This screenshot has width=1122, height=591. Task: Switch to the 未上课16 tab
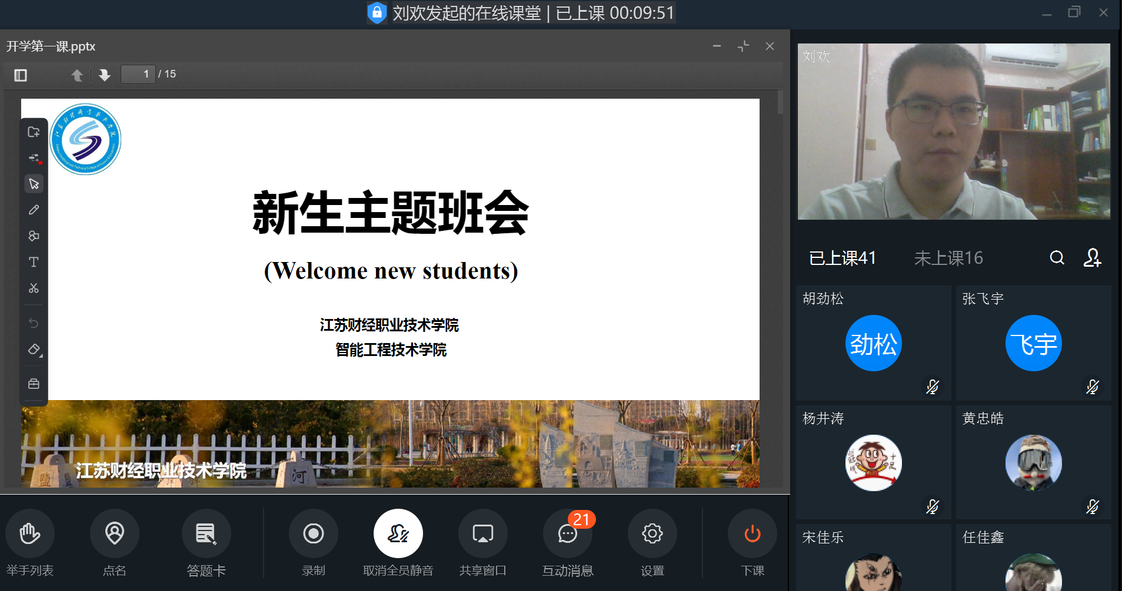point(948,258)
